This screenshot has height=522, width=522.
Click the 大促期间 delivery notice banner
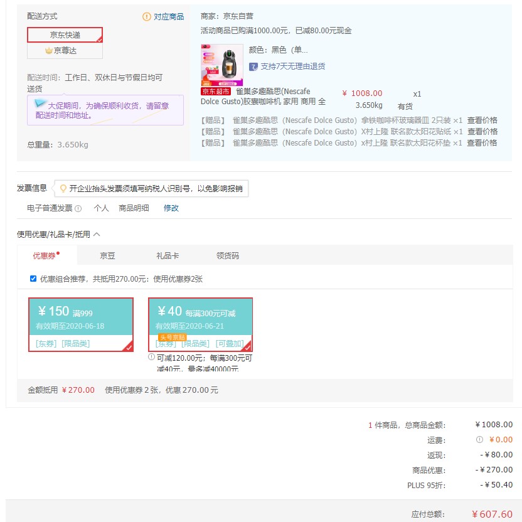click(105, 110)
